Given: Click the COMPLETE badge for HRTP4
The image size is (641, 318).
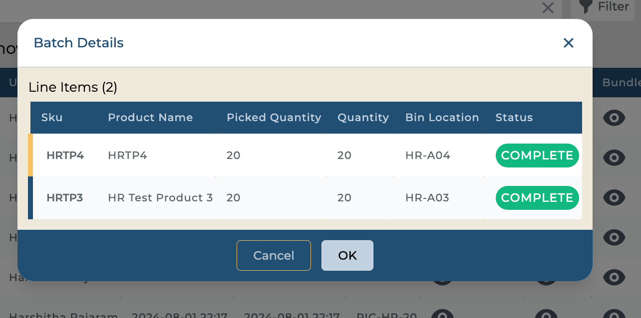Looking at the screenshot, I should (x=537, y=156).
